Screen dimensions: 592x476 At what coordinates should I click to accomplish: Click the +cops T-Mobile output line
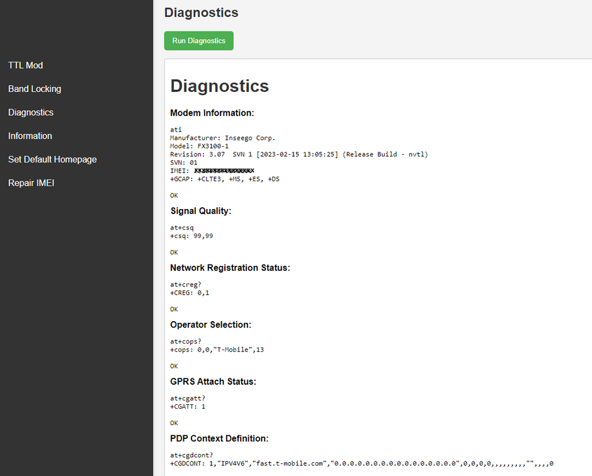point(217,349)
